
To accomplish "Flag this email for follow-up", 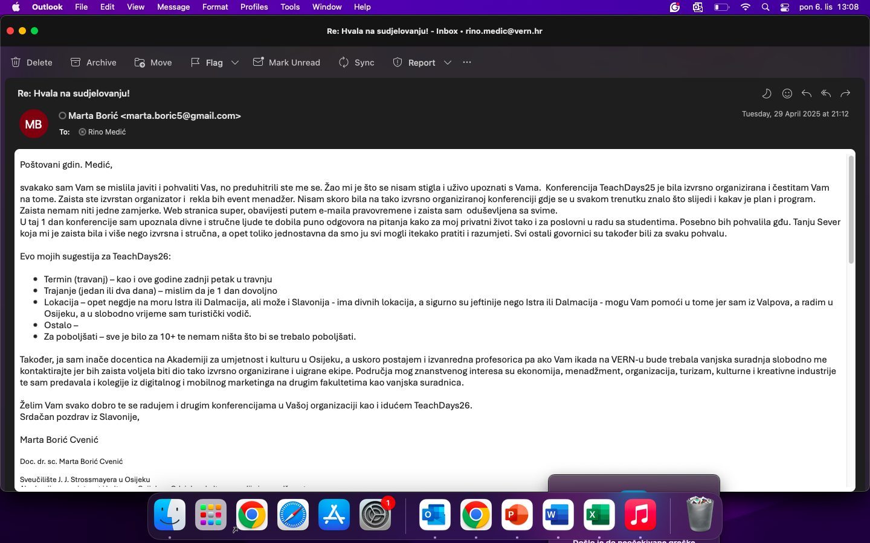I will point(207,62).
